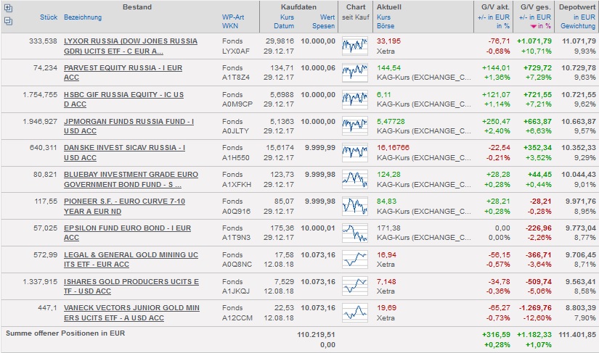Select current price 144,54 of PARVEST
Screen dimensions: 599x353
[388, 68]
